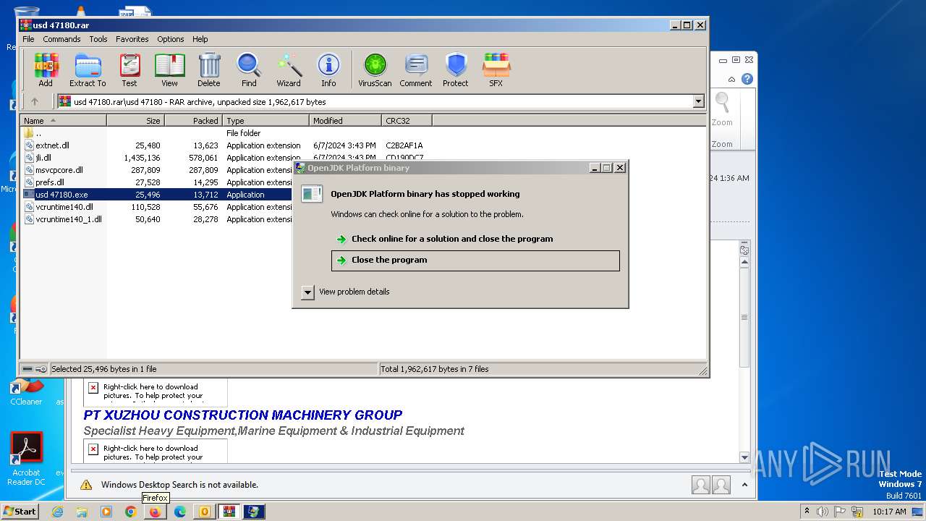Launch Google Chrome from taskbar
The width and height of the screenshot is (926, 521).
click(131, 512)
